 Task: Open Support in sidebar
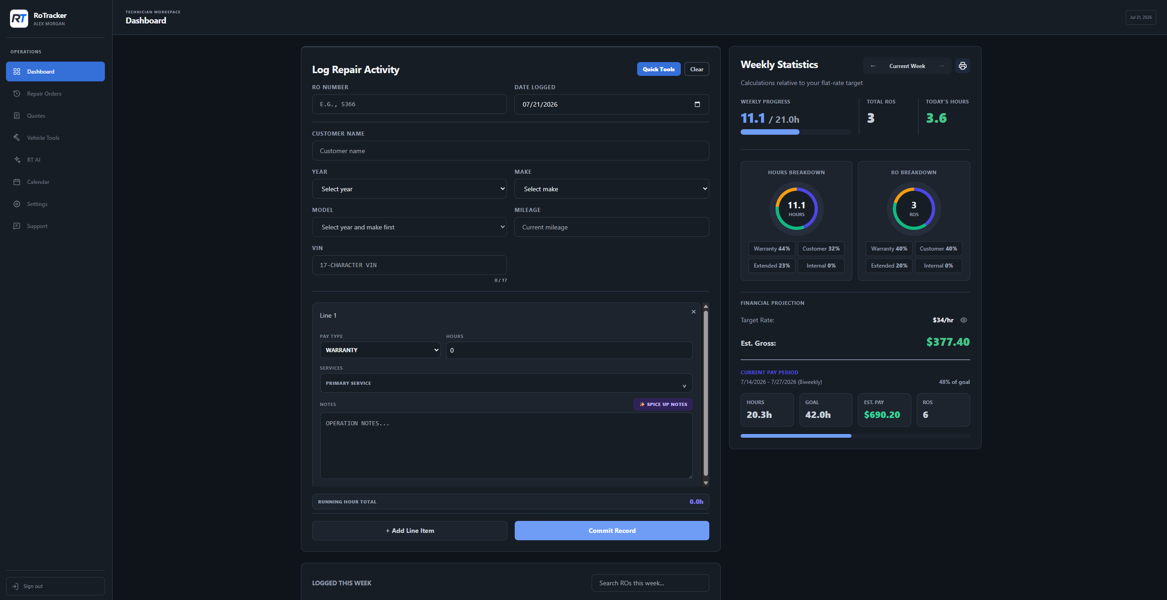55,226
